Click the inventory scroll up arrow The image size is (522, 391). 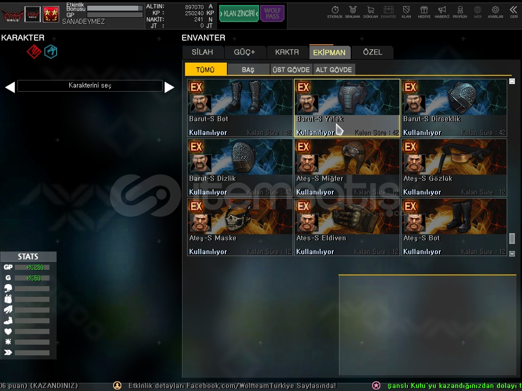(512, 81)
